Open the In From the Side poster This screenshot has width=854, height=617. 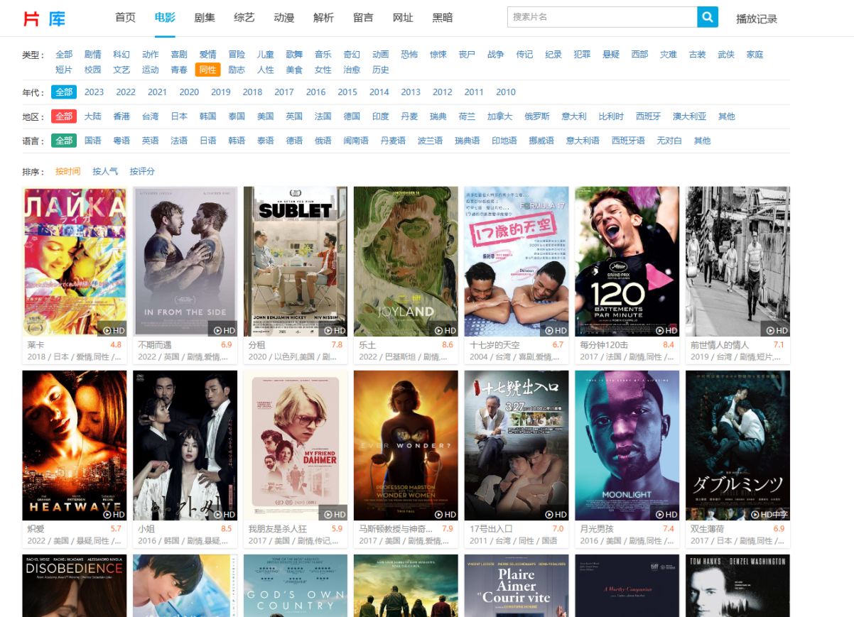click(185, 261)
